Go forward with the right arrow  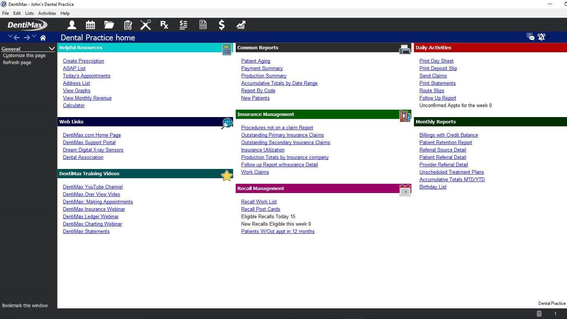[27, 37]
